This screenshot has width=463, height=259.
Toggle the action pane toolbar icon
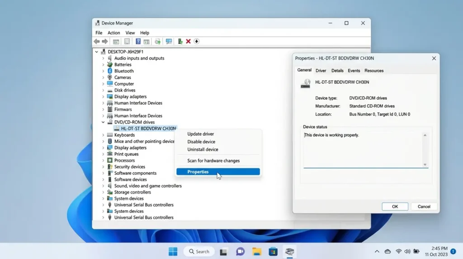coord(146,41)
